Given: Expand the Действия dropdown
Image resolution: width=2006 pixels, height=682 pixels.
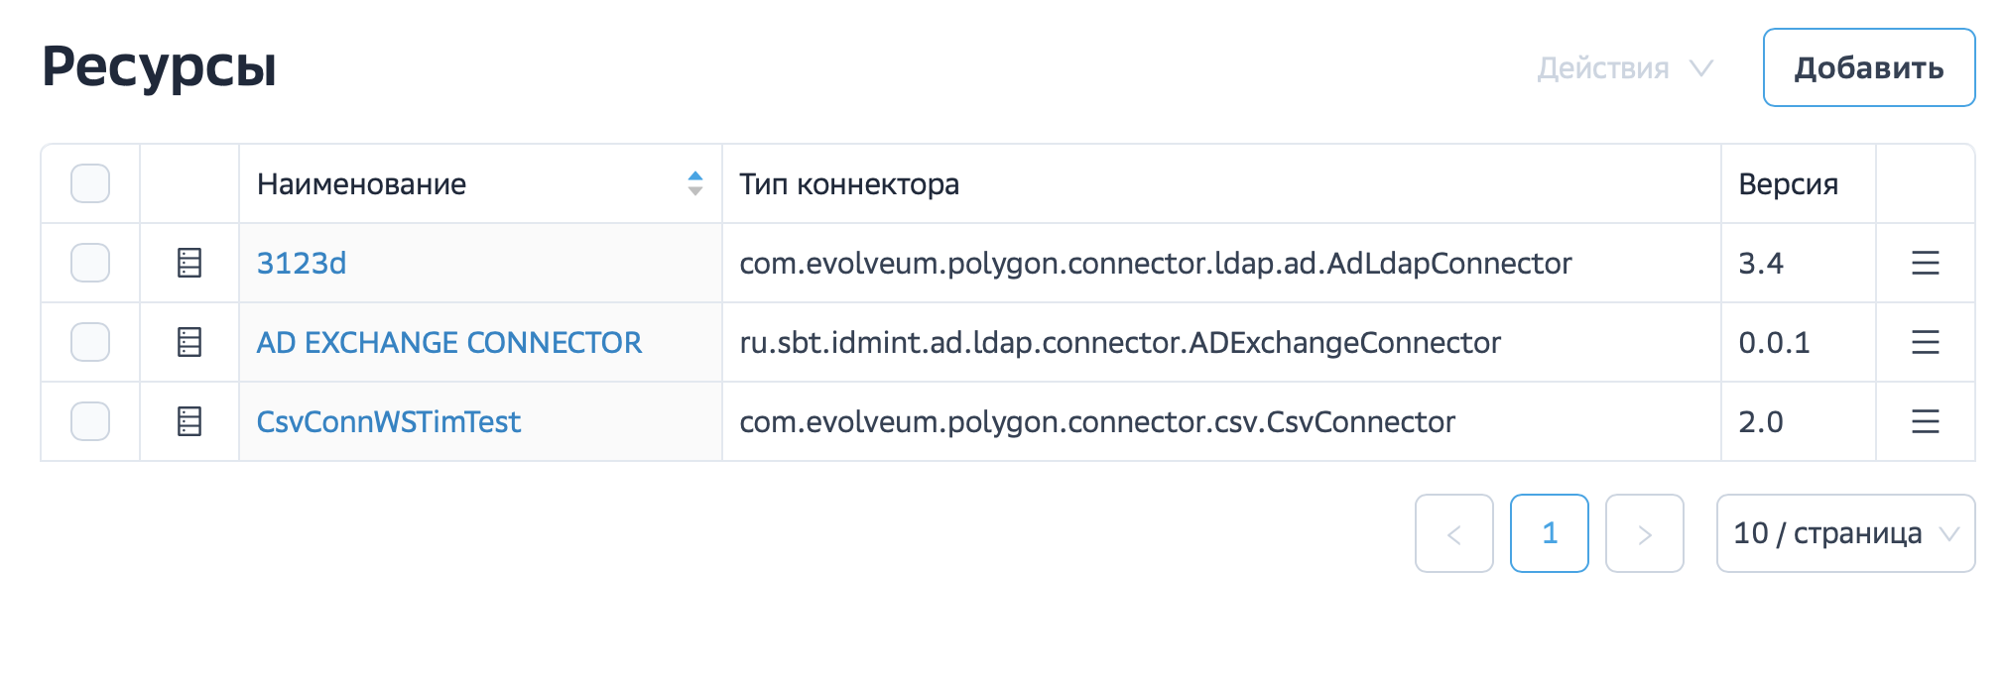Looking at the screenshot, I should [x=1624, y=68].
